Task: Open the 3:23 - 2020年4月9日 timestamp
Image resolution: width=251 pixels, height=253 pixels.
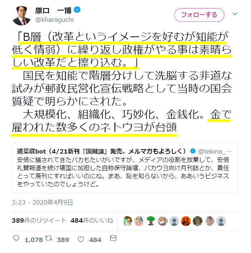Action: 42,202
